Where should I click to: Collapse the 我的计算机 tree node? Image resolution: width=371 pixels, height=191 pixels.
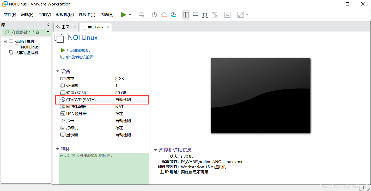5,41
